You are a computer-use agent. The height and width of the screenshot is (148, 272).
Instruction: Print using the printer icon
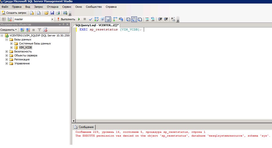click(58, 13)
